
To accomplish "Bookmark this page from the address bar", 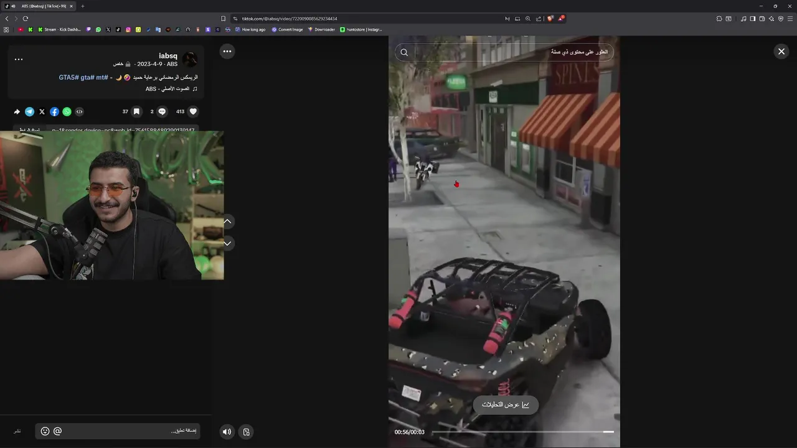I will pyautogui.click(x=224, y=19).
